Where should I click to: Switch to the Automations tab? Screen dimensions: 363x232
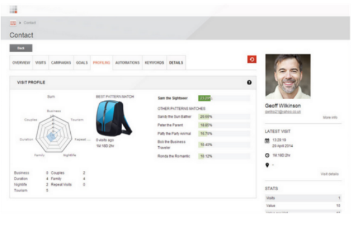[x=127, y=63]
